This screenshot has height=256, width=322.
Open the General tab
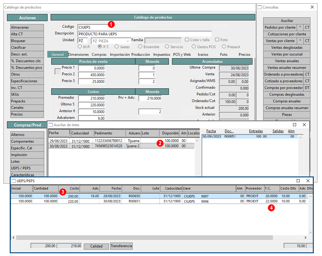(58, 55)
